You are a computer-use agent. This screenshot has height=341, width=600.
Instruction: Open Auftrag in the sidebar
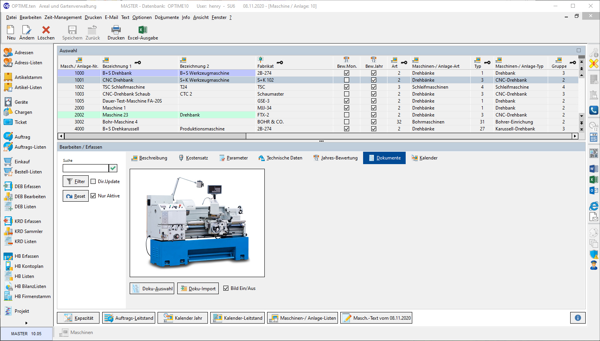tap(22, 137)
